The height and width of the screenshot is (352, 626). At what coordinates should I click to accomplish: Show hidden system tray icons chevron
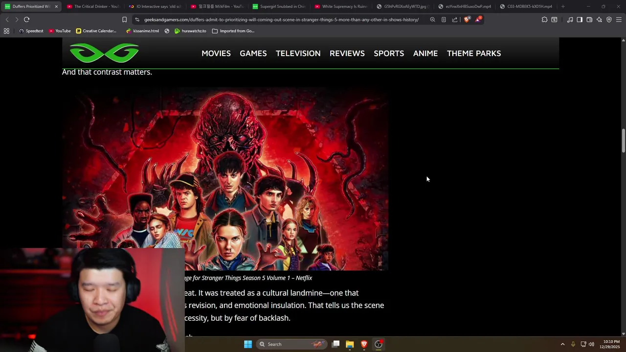(562, 344)
